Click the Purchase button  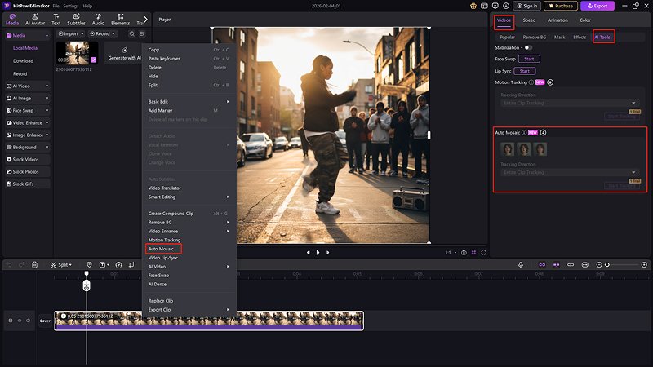tap(561, 6)
